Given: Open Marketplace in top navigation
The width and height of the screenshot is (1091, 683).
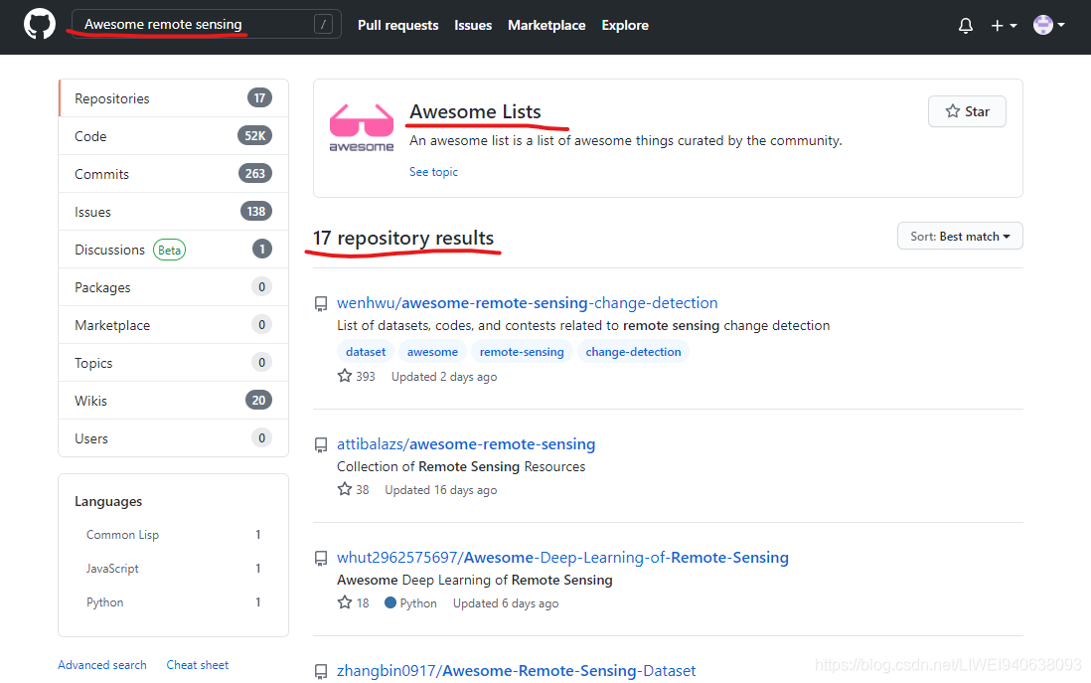Looking at the screenshot, I should tap(546, 25).
